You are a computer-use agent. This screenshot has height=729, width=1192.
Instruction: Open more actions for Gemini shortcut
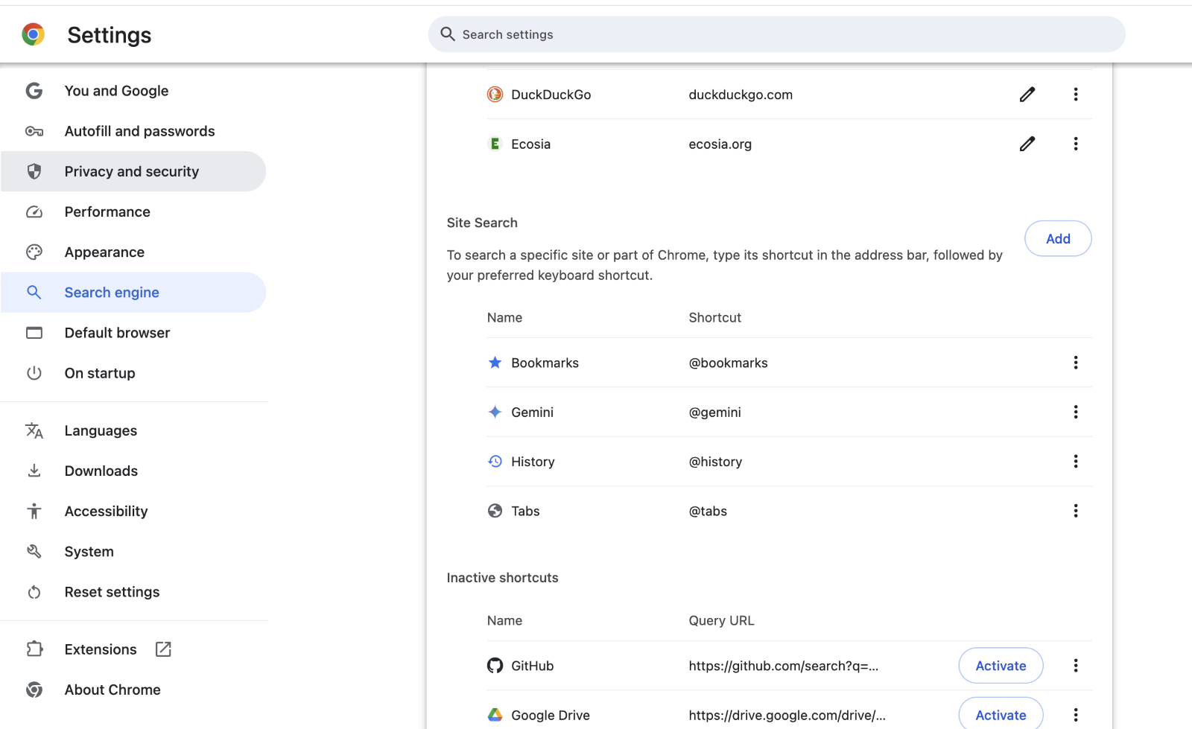point(1076,412)
